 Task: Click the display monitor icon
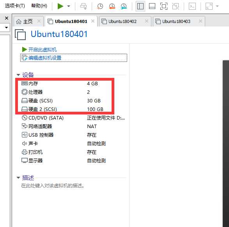point(25,160)
